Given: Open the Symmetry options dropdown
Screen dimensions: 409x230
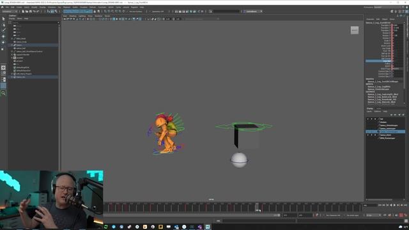Looking at the screenshot, I should click(158, 11).
